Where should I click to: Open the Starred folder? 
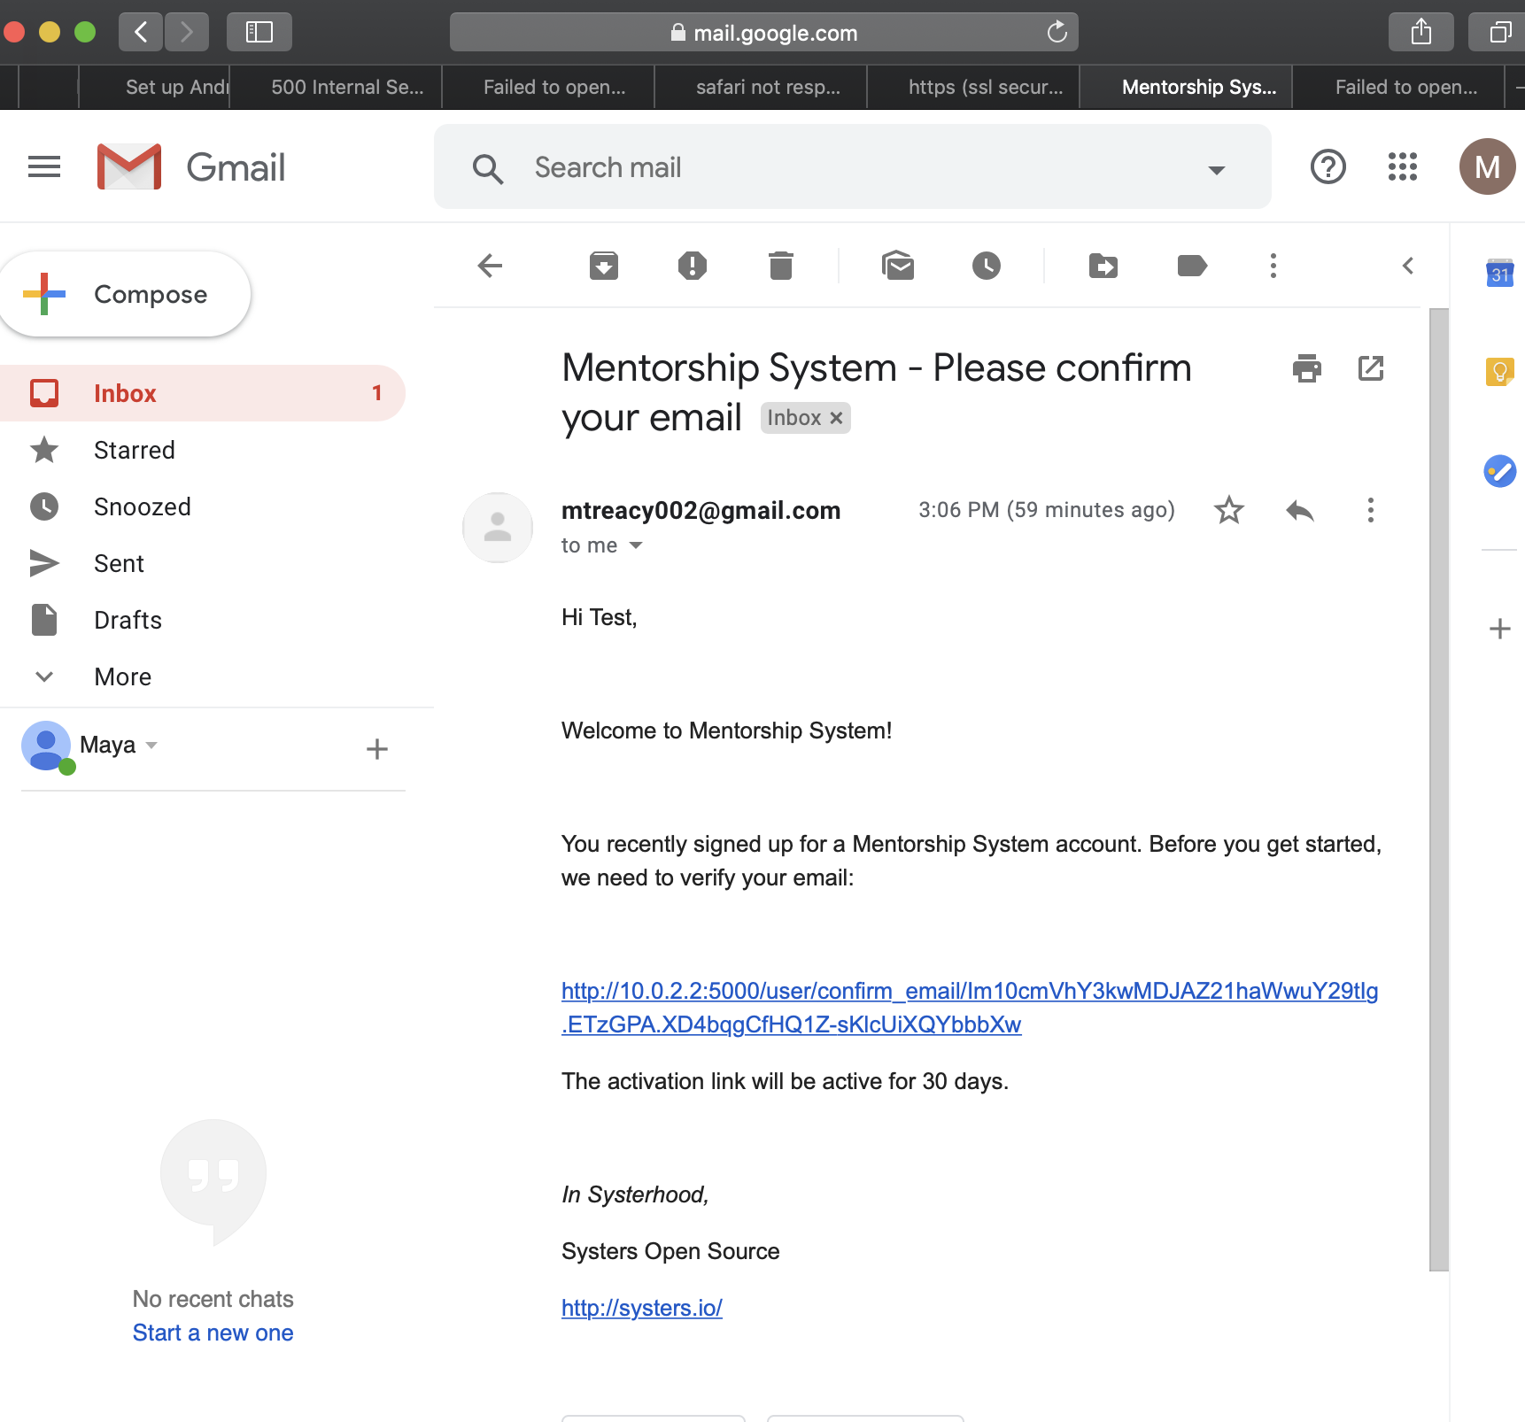coord(202,450)
